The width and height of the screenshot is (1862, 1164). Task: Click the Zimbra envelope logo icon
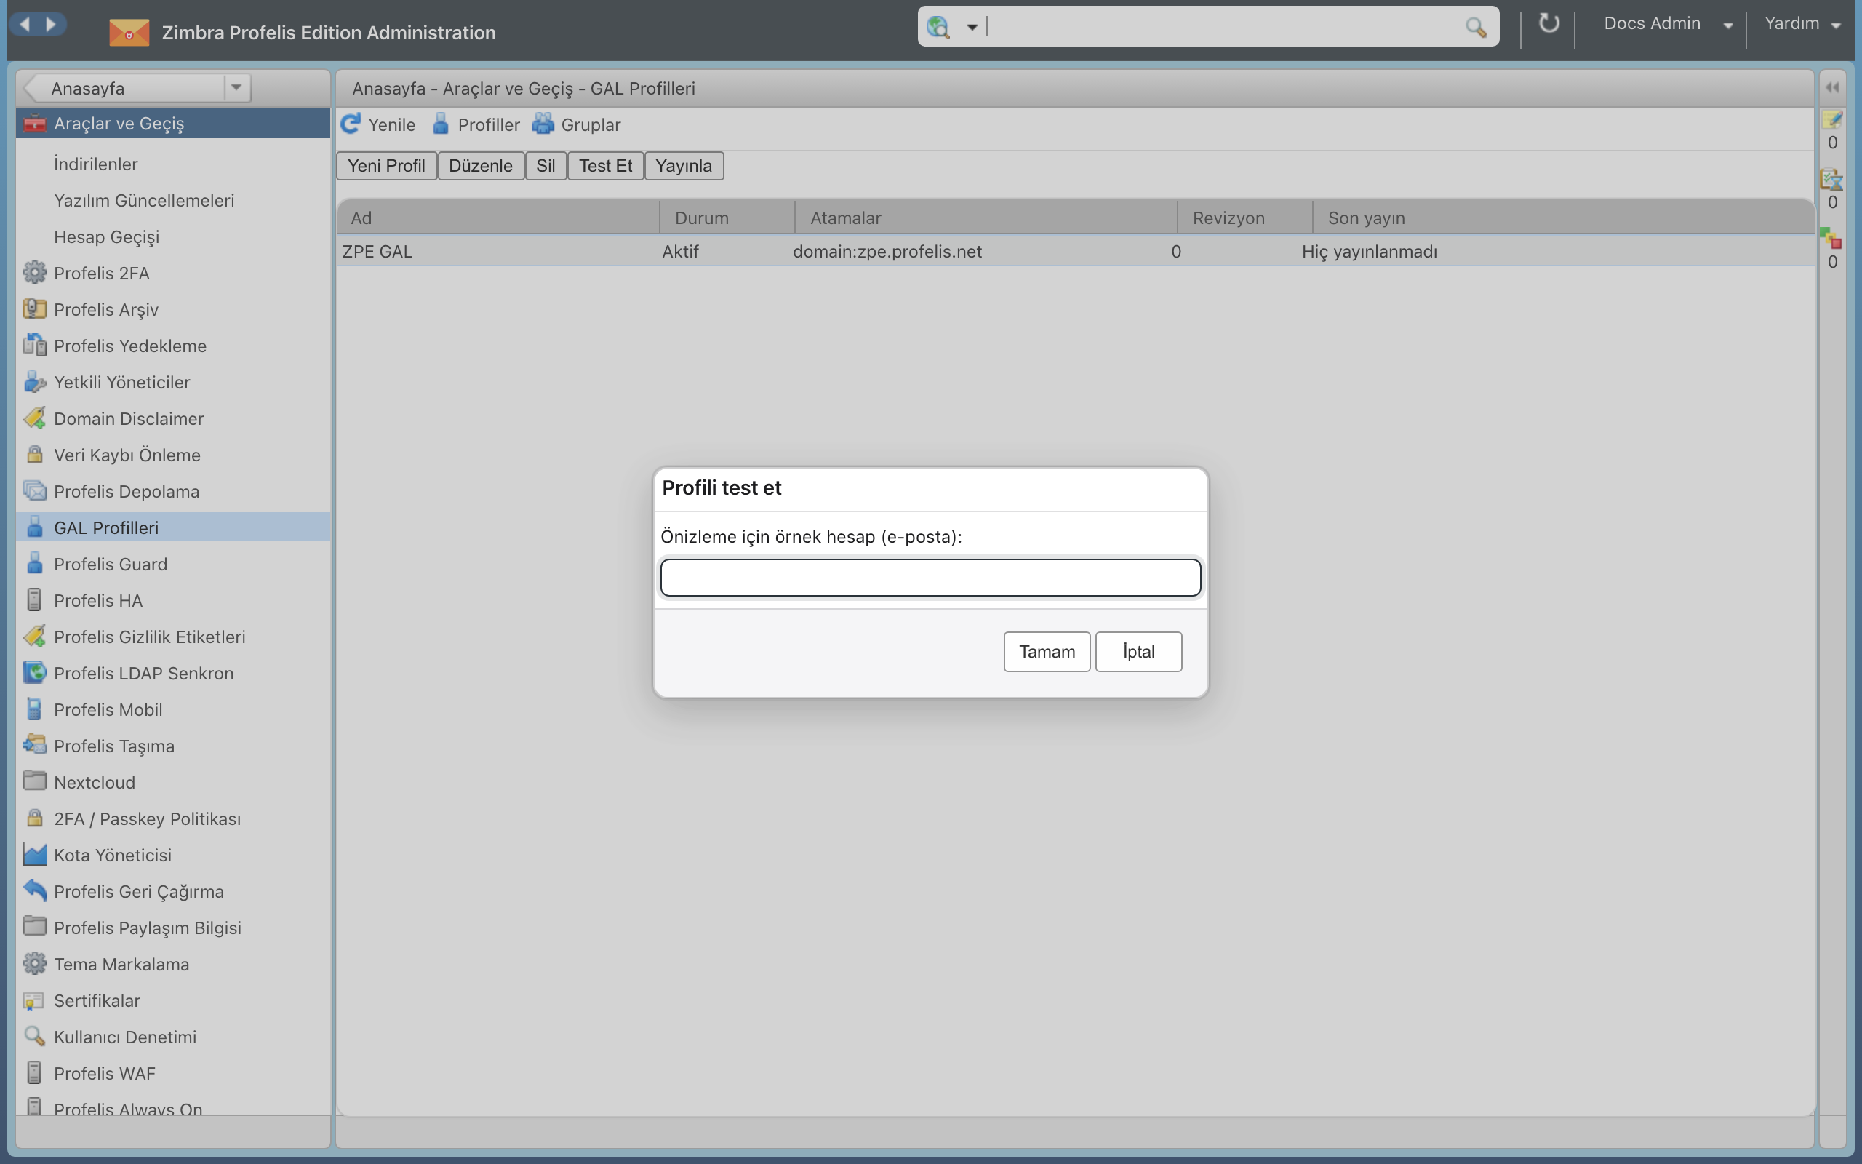[129, 33]
